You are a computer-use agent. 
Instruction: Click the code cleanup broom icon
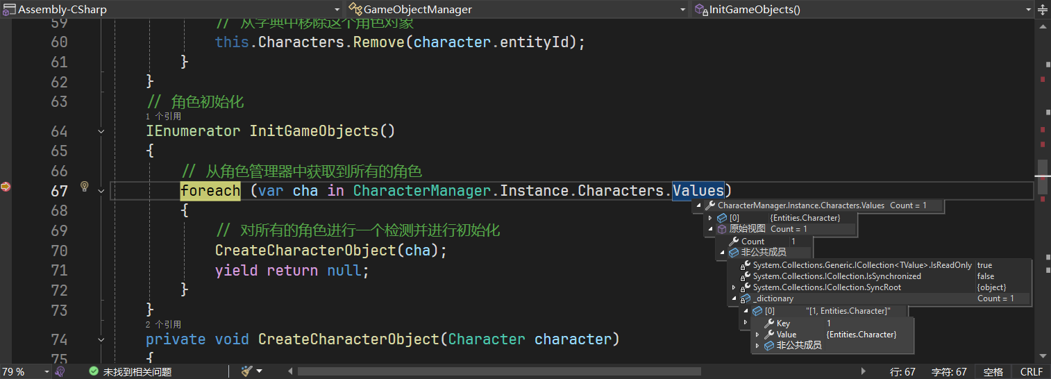(246, 371)
